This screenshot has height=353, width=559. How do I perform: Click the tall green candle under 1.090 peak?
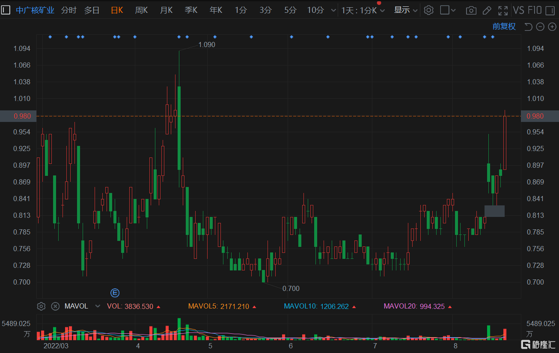[x=179, y=128]
